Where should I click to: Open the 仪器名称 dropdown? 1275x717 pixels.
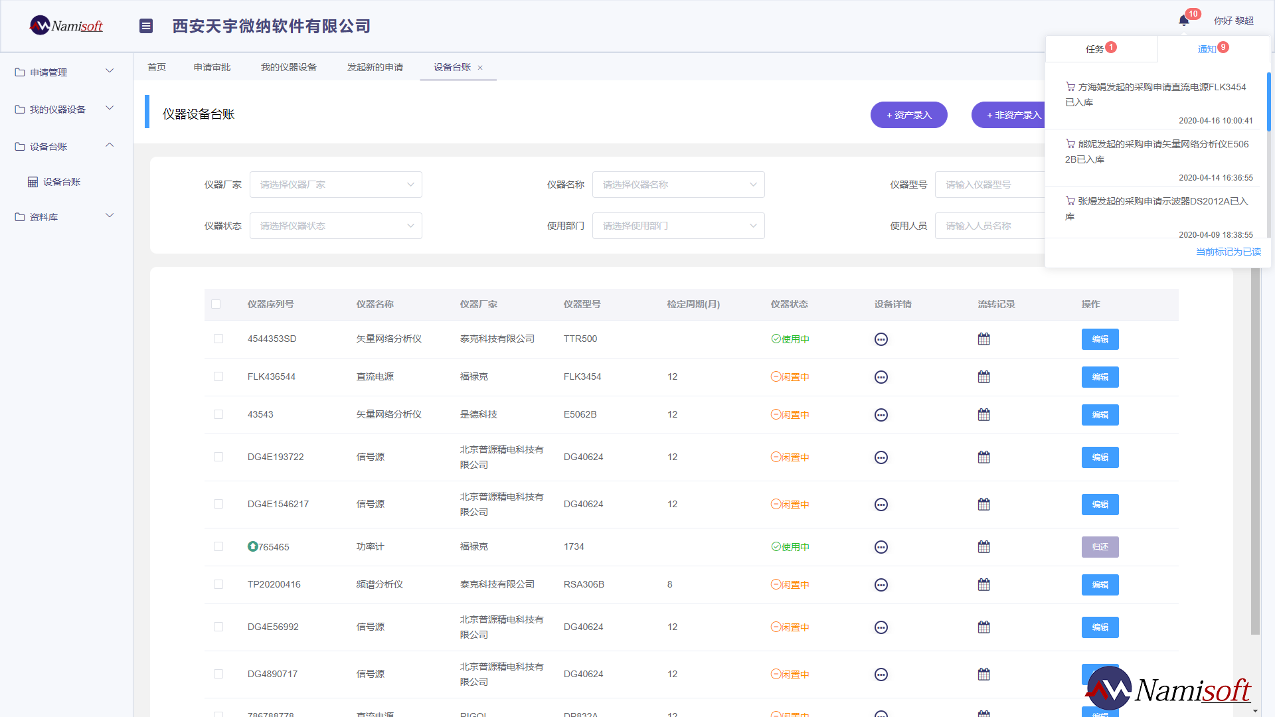[679, 185]
